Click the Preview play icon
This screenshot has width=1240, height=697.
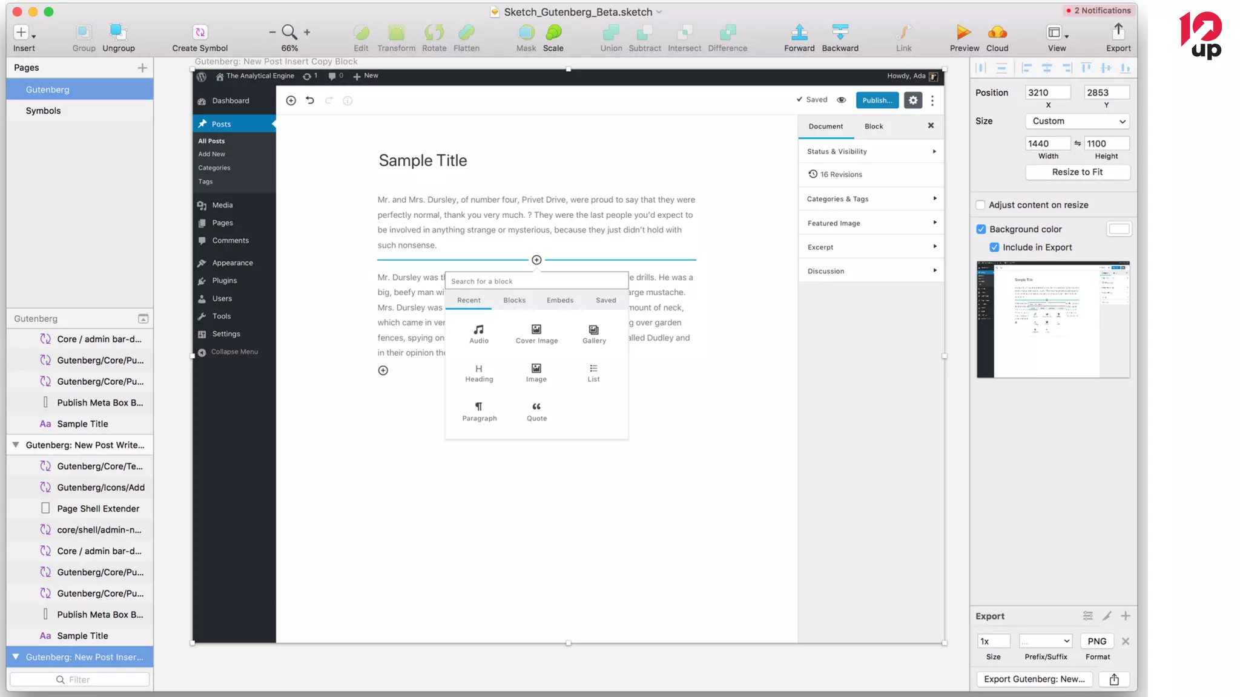coord(963,32)
